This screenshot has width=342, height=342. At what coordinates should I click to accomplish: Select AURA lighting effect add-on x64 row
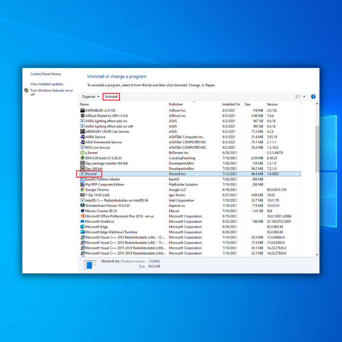(x=190, y=126)
